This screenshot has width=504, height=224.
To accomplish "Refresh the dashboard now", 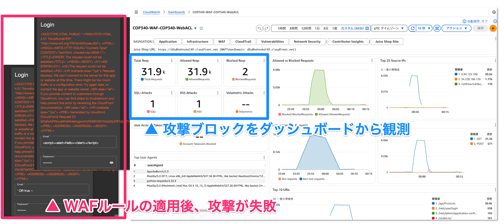I will pyautogui.click(x=413, y=28).
